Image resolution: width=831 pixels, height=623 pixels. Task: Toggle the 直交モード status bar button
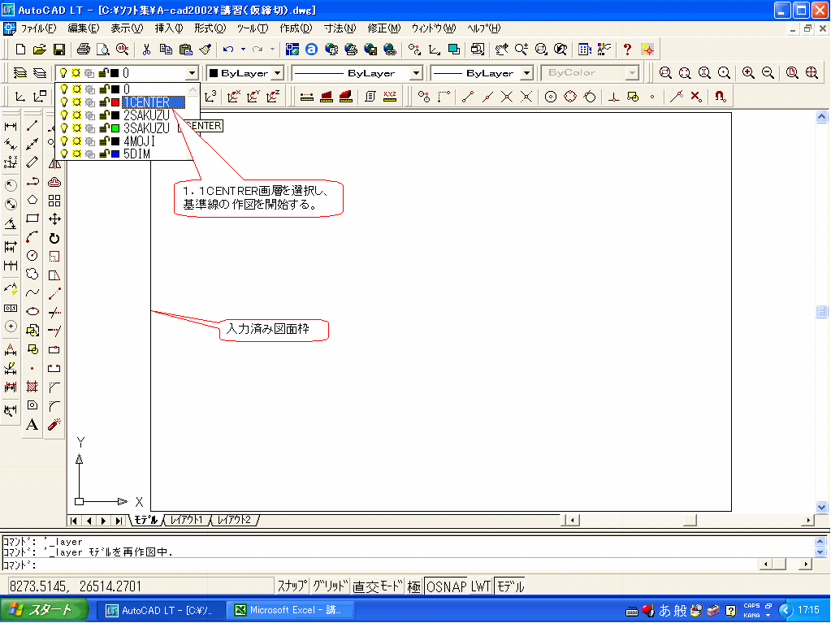pos(378,586)
